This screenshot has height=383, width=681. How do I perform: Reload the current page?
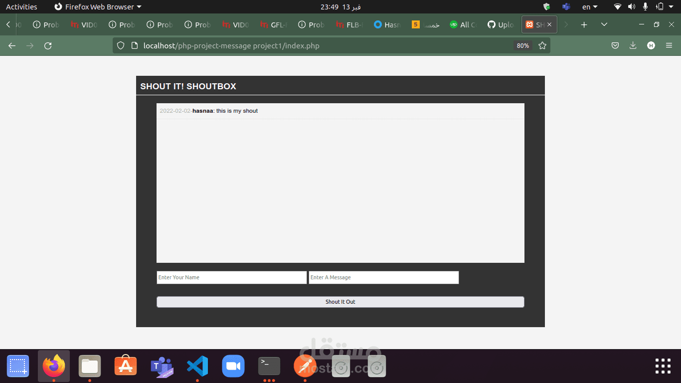[x=48, y=46]
